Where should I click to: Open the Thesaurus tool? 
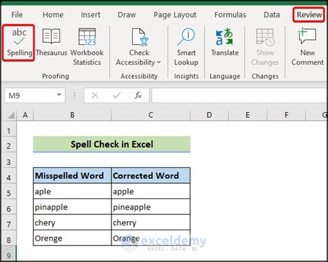click(x=51, y=43)
